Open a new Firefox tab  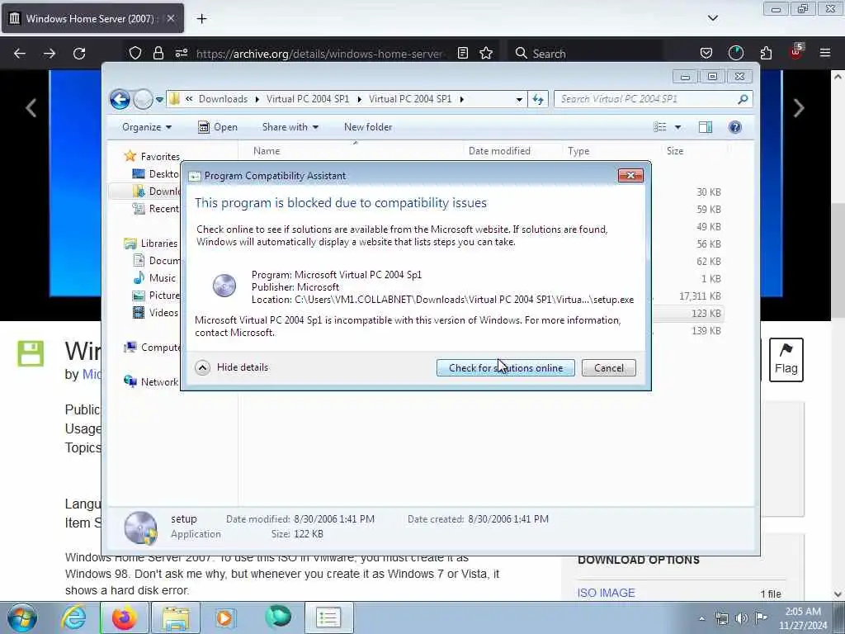tap(201, 19)
